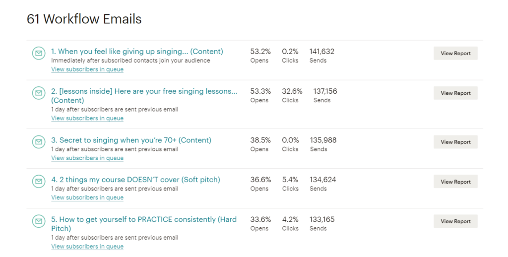This screenshot has width=508, height=257.
Task: View subscribers in queue for email 1
Action: 87,69
